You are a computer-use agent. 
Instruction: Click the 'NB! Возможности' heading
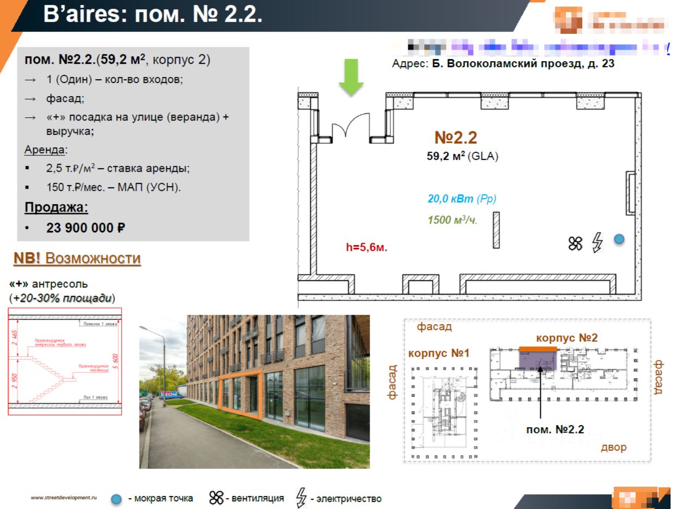(77, 258)
